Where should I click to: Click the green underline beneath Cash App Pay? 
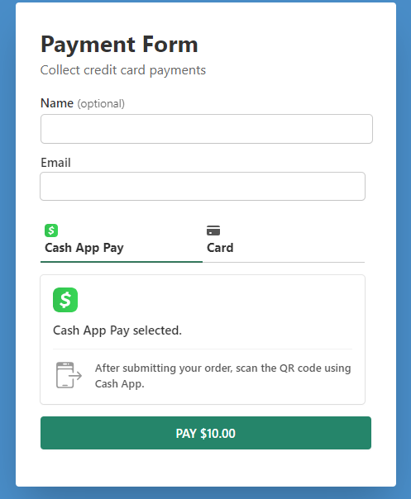(x=122, y=262)
